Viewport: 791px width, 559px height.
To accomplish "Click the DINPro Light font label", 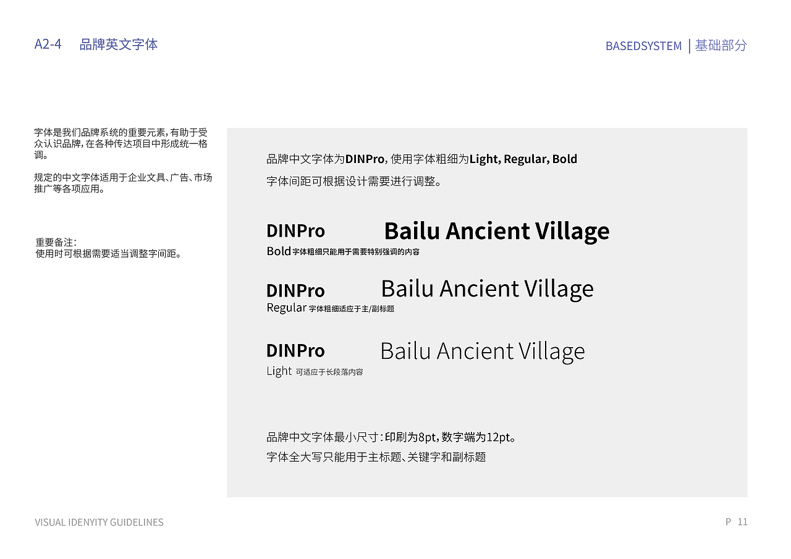I will coord(295,350).
